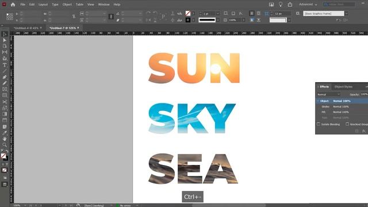Activate the Scissors tool
Screen dimensions: 368x207
pyautogui.click(x=5, y=102)
